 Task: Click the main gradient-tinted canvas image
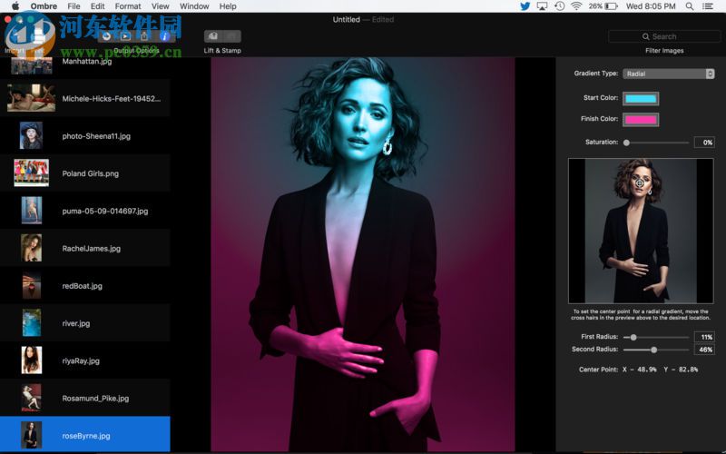[363, 254]
